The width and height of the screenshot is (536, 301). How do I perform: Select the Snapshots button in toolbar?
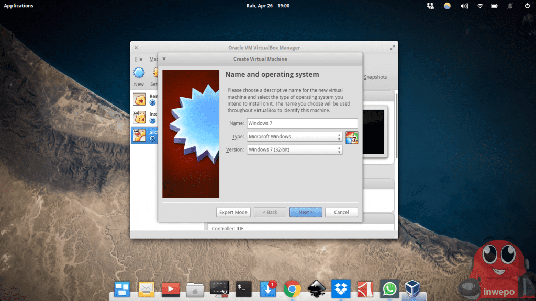click(375, 77)
